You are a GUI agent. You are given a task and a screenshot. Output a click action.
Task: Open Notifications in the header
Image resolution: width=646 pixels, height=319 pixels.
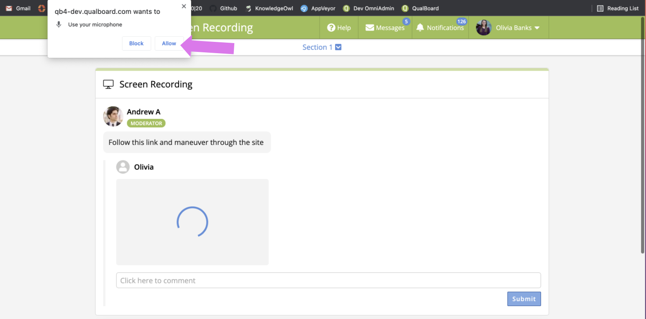pyautogui.click(x=440, y=28)
